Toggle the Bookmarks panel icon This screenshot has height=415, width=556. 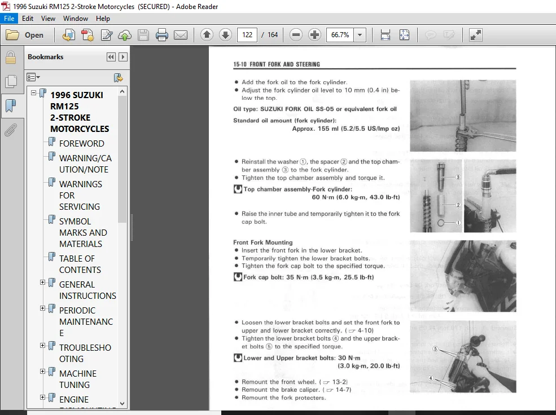point(11,105)
